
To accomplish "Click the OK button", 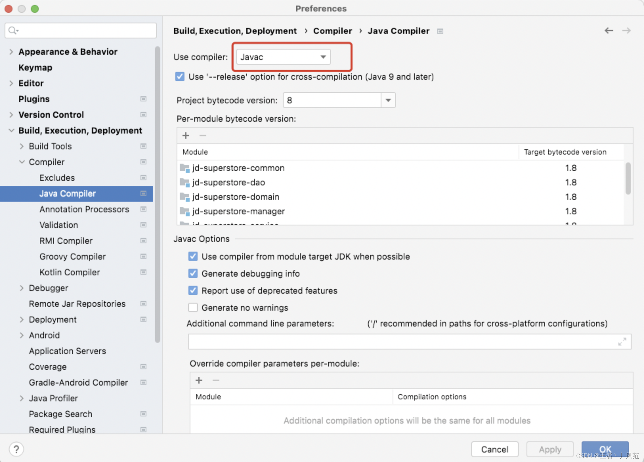I will pyautogui.click(x=605, y=448).
